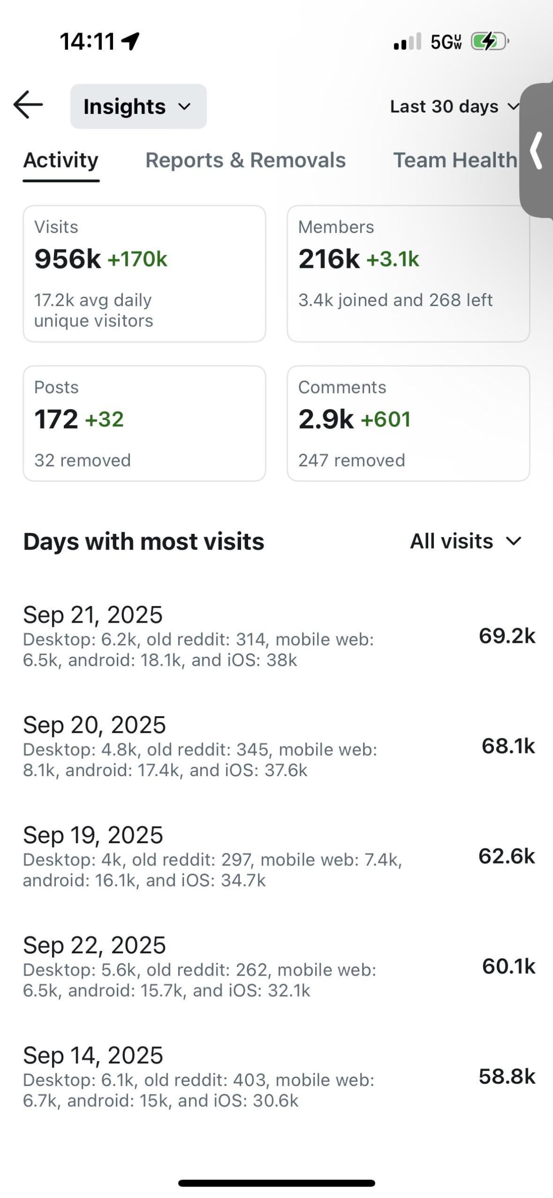Switch to the Reports & Removals tab
This screenshot has height=1198, width=553.
[246, 161]
